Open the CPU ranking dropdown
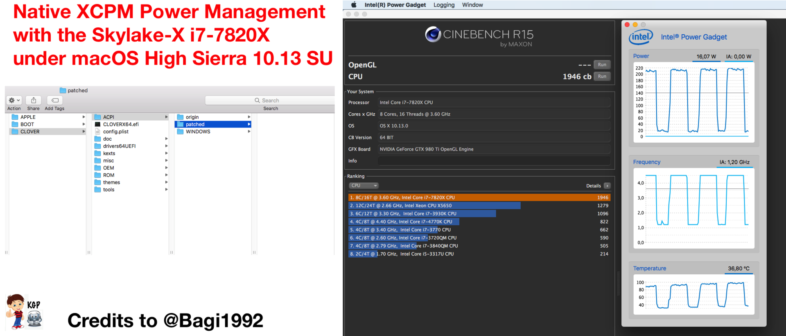This screenshot has height=336, width=786. 364,186
